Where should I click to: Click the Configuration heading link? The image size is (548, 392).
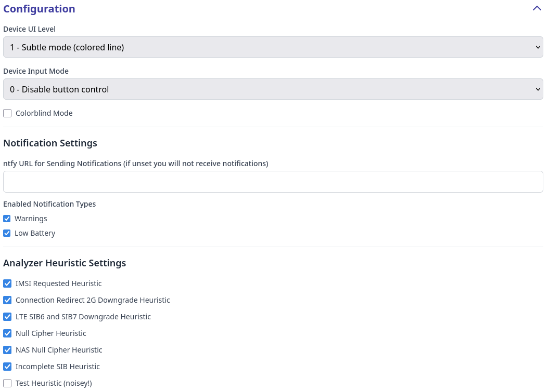(39, 8)
